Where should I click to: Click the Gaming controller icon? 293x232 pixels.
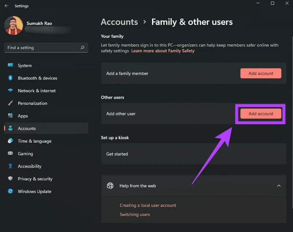(x=10, y=153)
